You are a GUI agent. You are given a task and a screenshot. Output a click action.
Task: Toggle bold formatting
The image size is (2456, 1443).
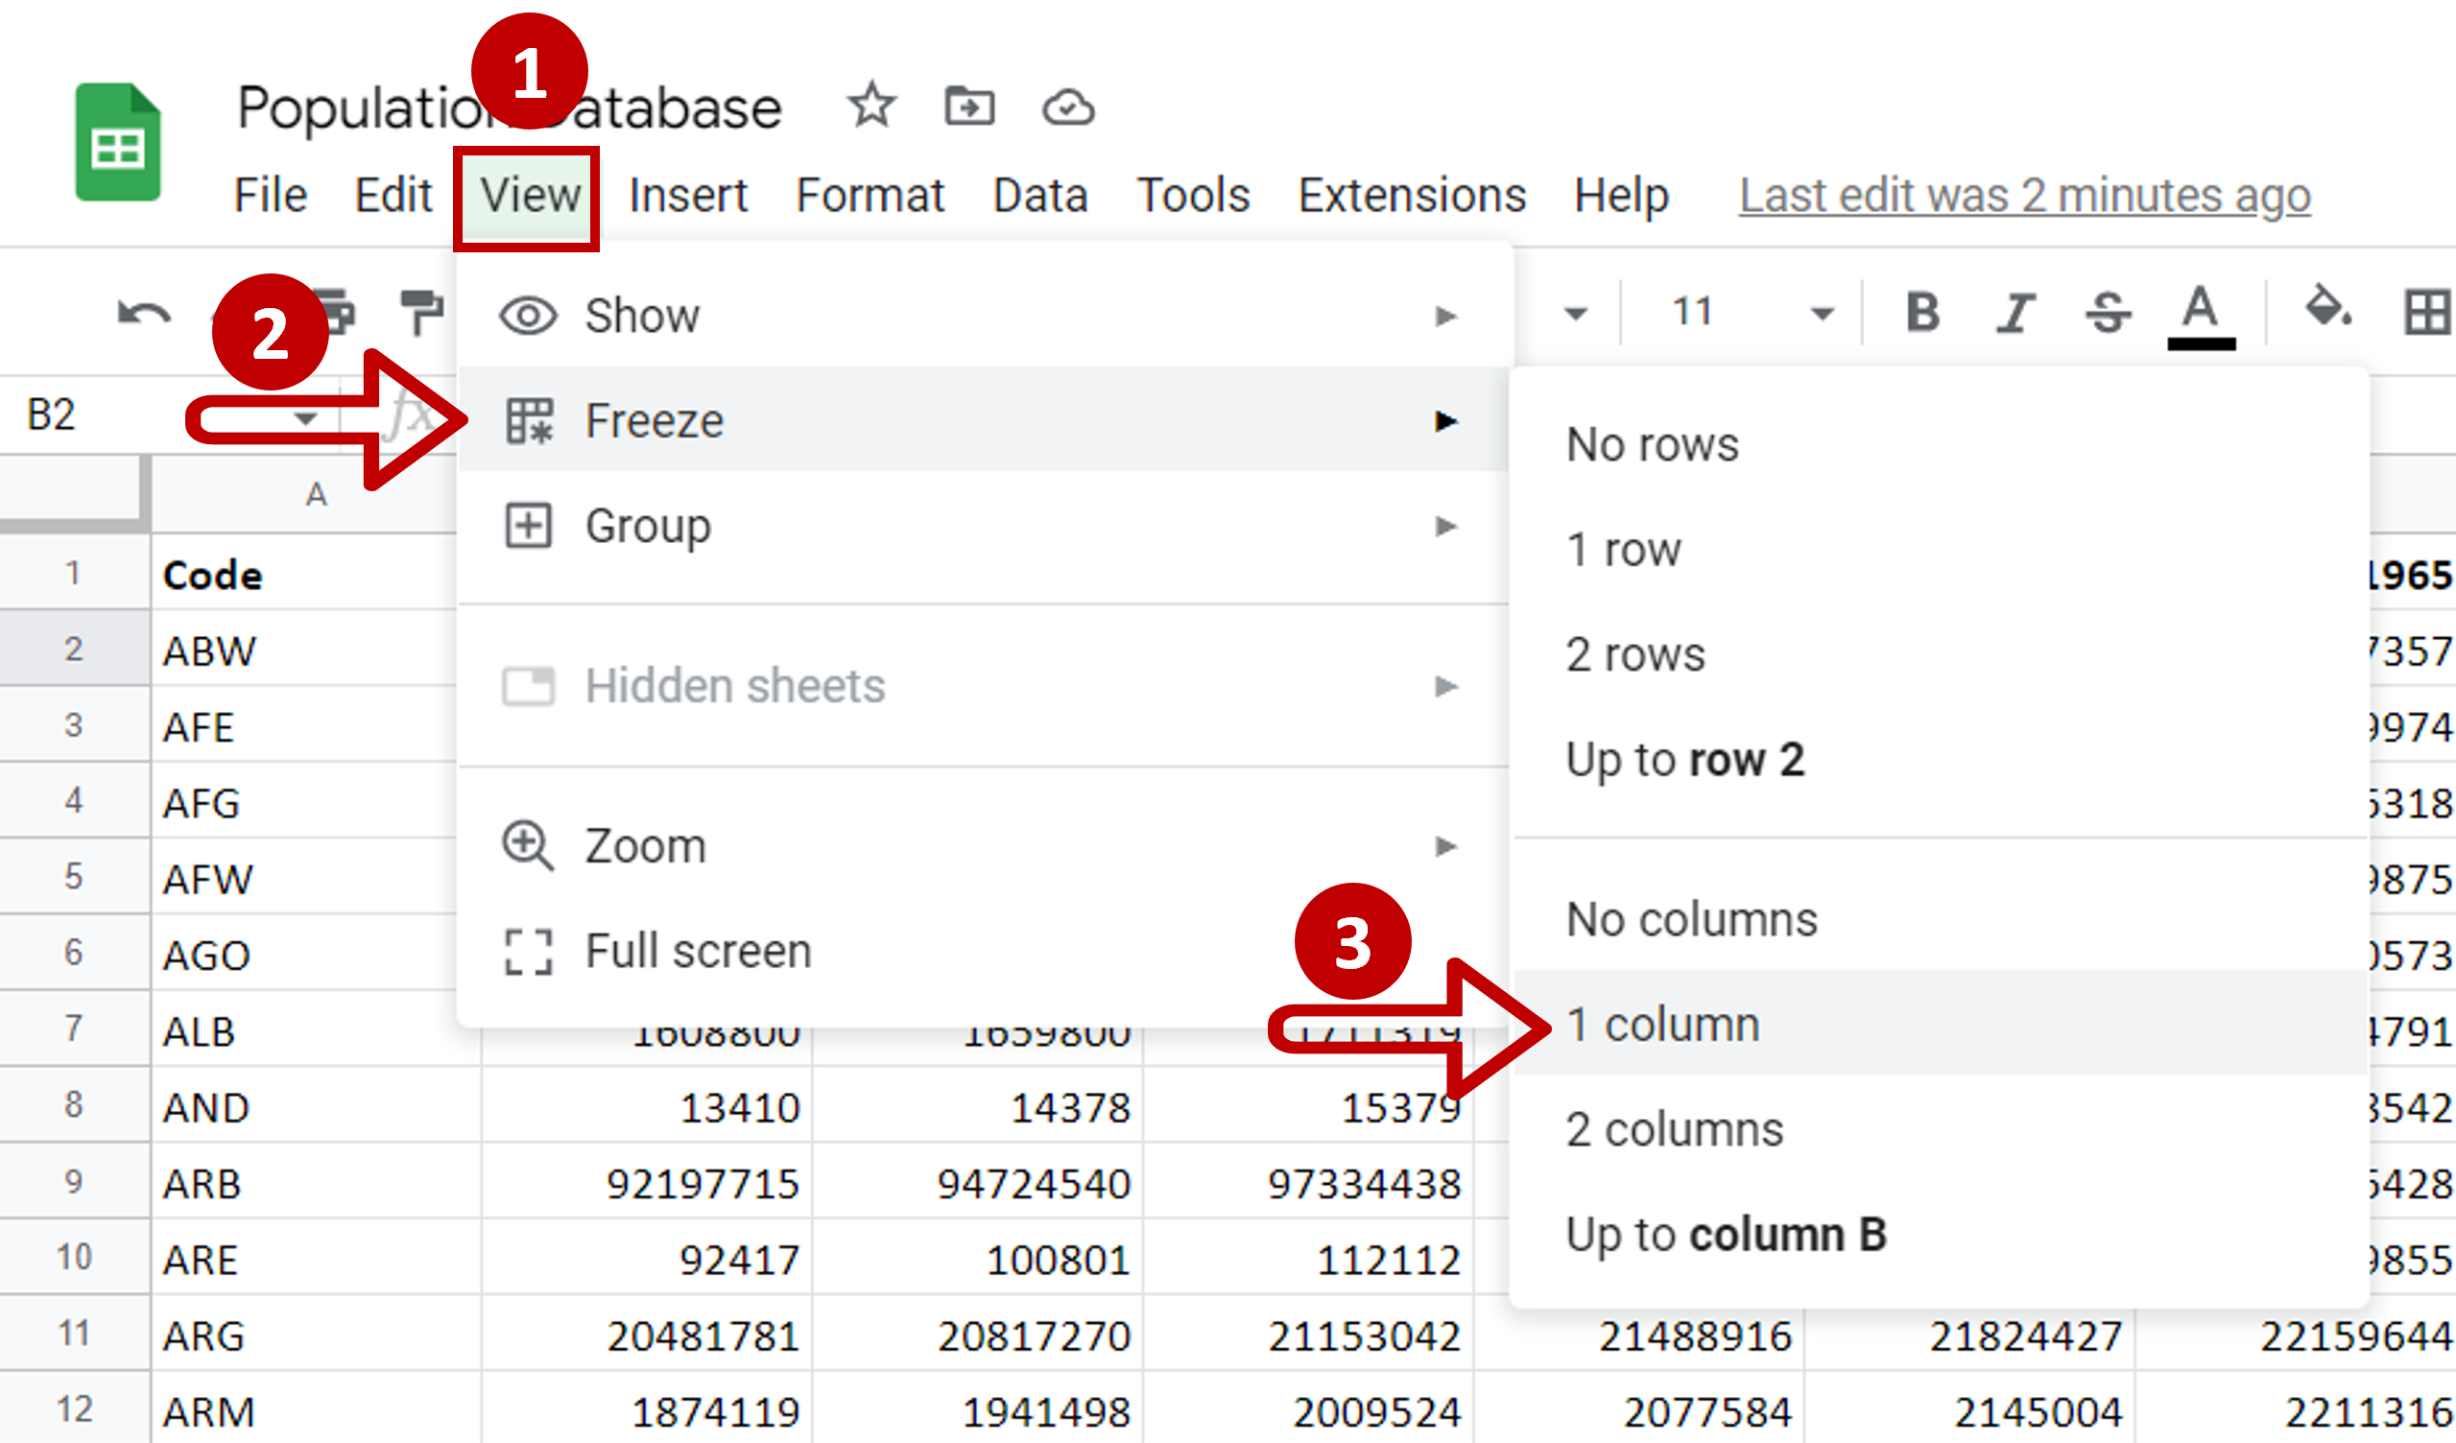(x=1922, y=313)
